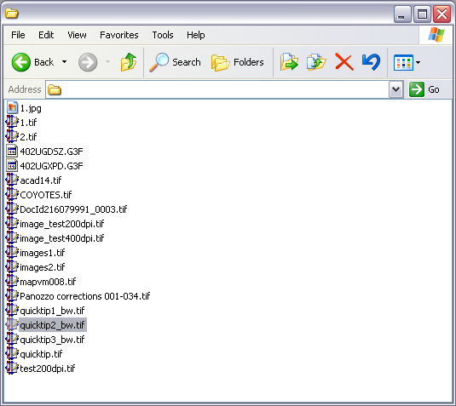The image size is (456, 406).
Task: Click the green Go button
Action: 424,89
